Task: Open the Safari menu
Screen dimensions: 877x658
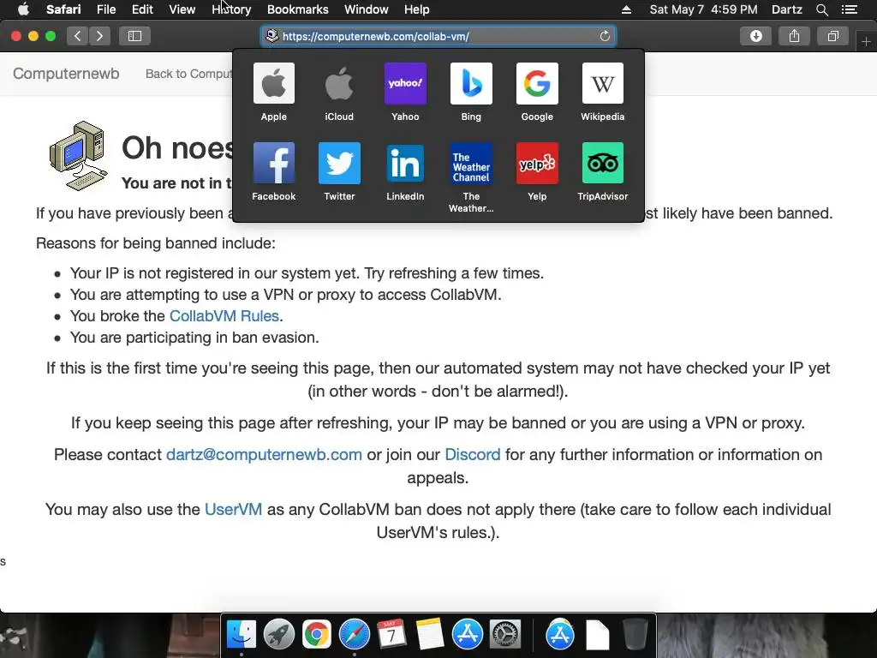Action: tap(63, 9)
